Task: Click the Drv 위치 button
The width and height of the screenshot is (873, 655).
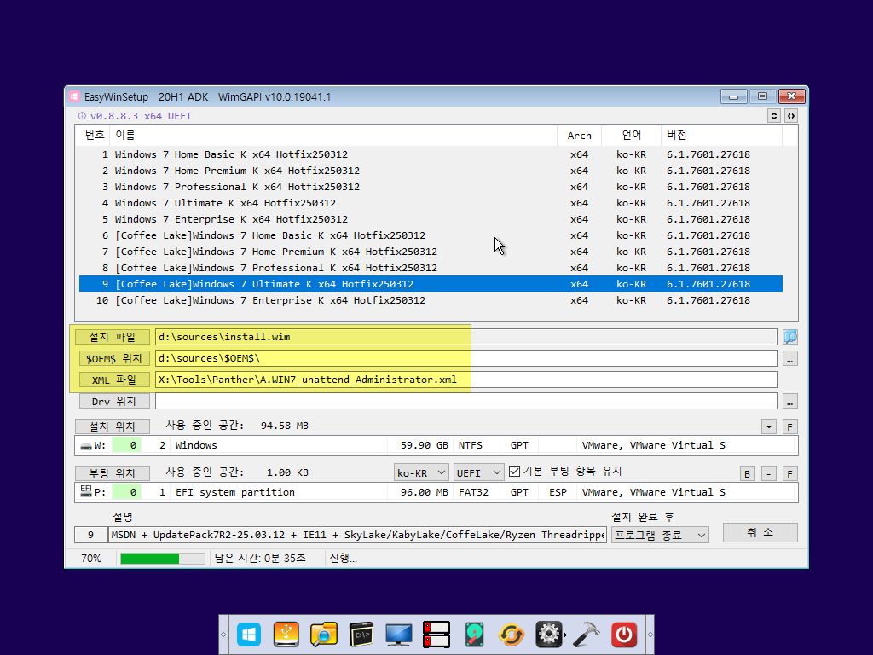Action: point(113,401)
